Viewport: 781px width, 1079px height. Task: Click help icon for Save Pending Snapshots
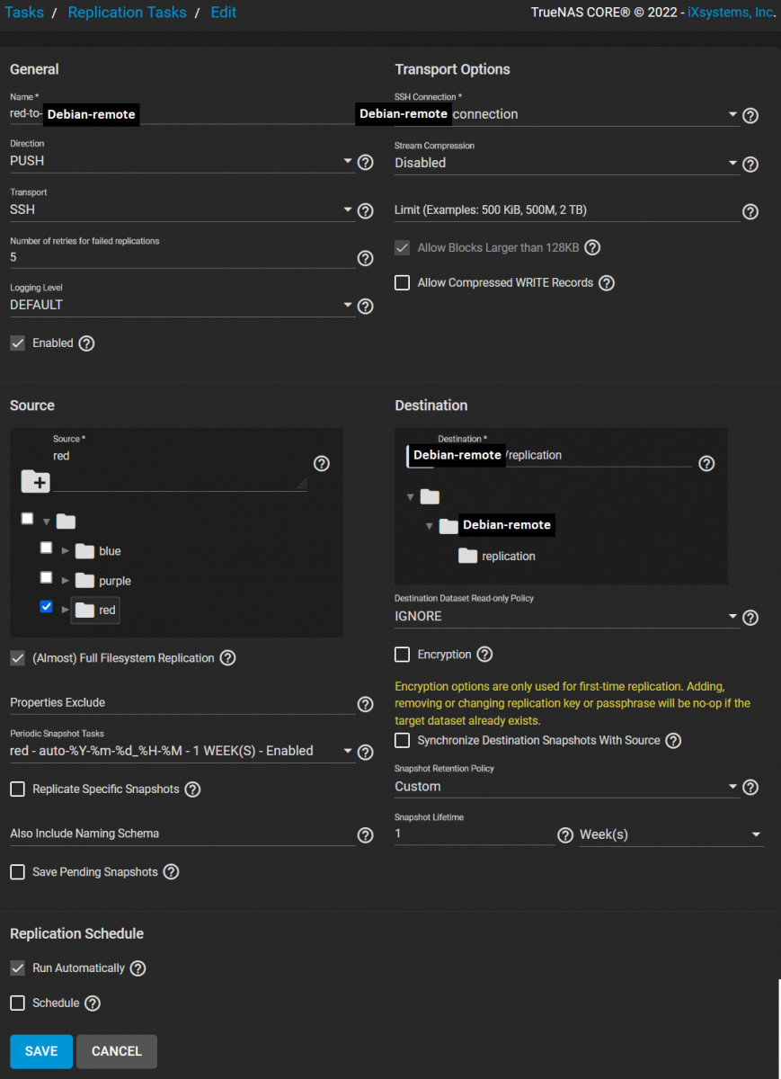pyautogui.click(x=171, y=872)
